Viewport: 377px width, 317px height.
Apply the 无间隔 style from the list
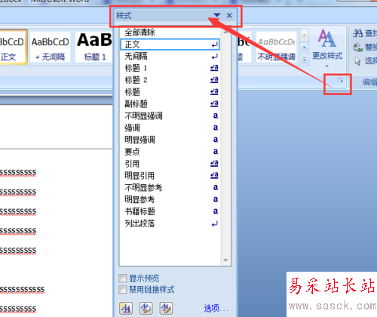pyautogui.click(x=170, y=57)
